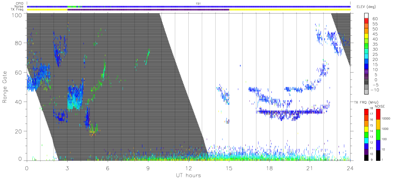Click the green segment of the NOISE bar

[378, 134]
